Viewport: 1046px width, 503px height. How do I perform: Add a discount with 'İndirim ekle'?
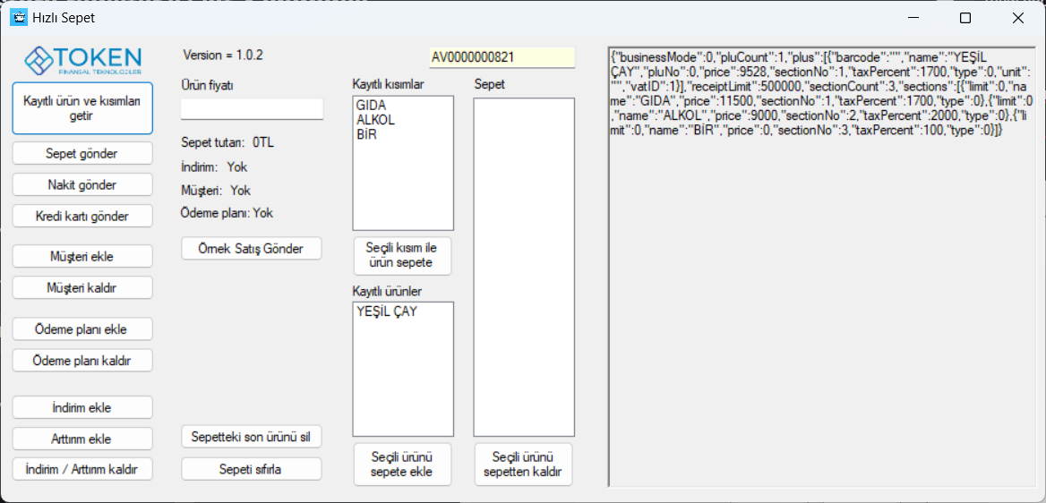(x=82, y=407)
